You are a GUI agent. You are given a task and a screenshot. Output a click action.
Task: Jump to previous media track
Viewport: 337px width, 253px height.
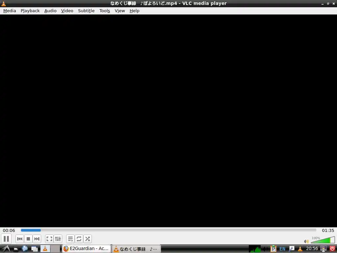pos(19,239)
